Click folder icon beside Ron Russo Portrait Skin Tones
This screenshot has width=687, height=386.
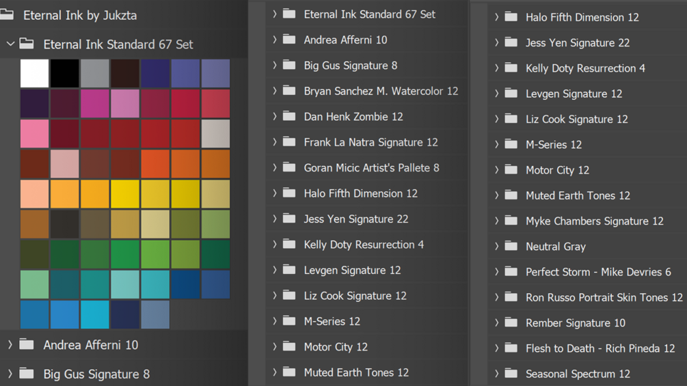(x=511, y=297)
